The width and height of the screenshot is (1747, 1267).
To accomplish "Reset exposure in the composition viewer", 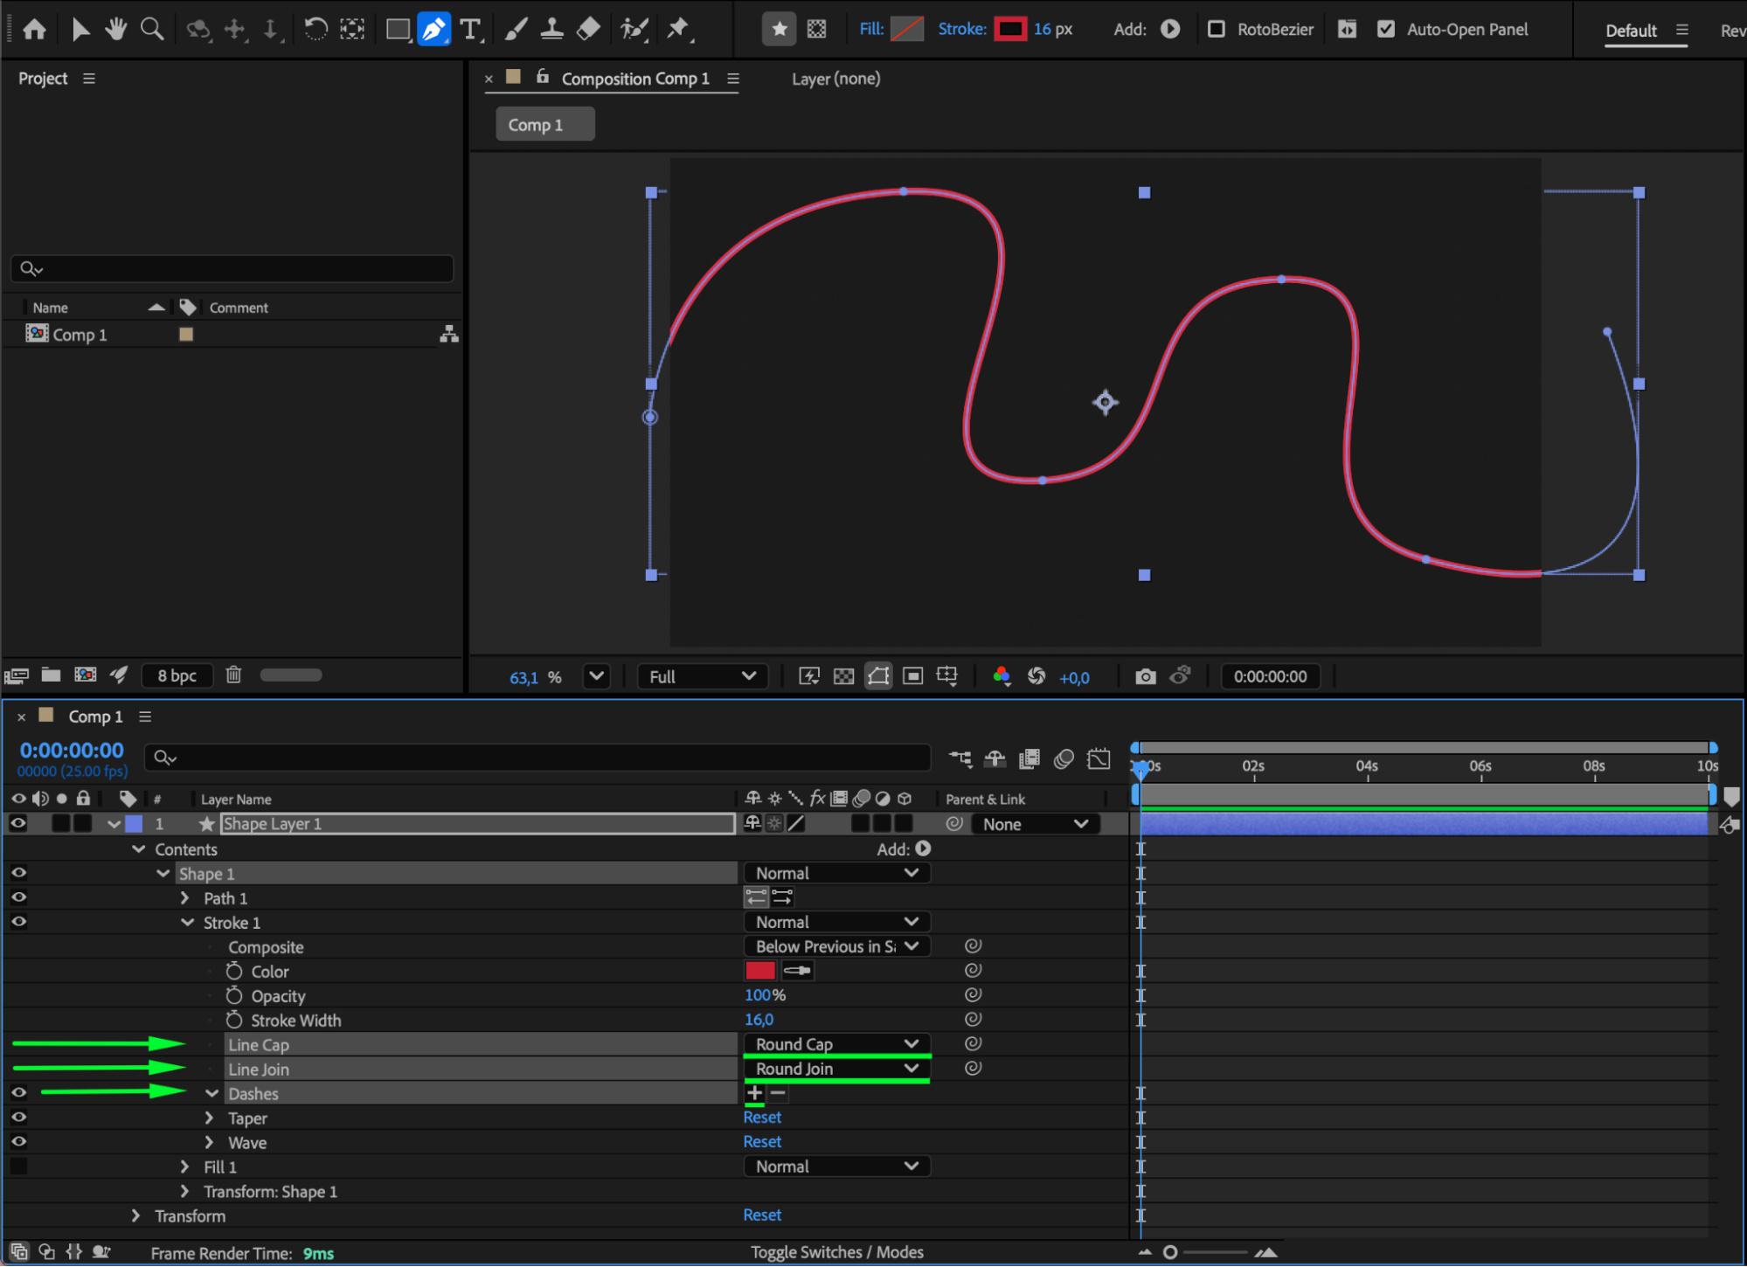I will tap(1036, 676).
